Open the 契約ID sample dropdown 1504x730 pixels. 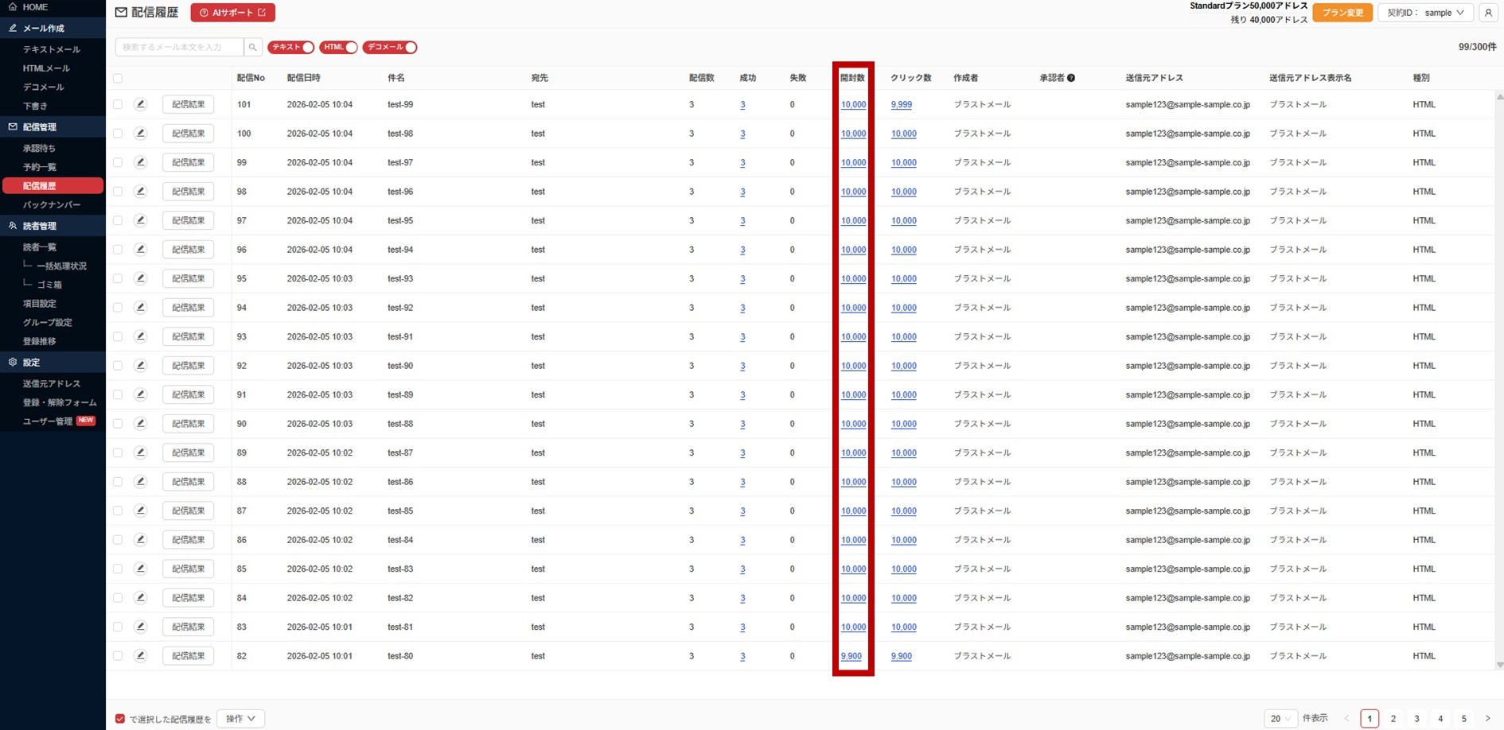click(x=1425, y=13)
